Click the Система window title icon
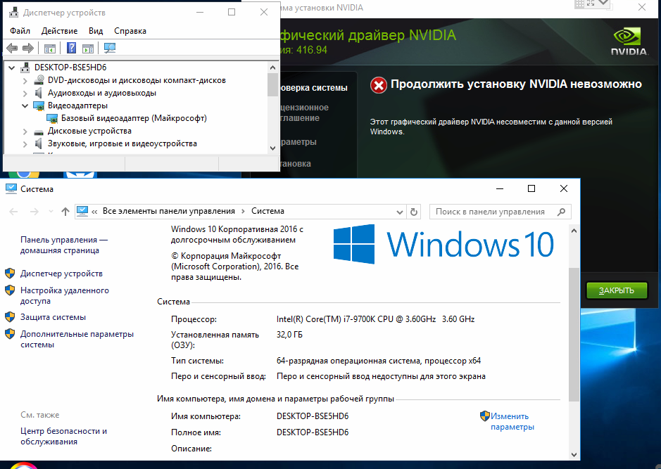 pos(11,188)
